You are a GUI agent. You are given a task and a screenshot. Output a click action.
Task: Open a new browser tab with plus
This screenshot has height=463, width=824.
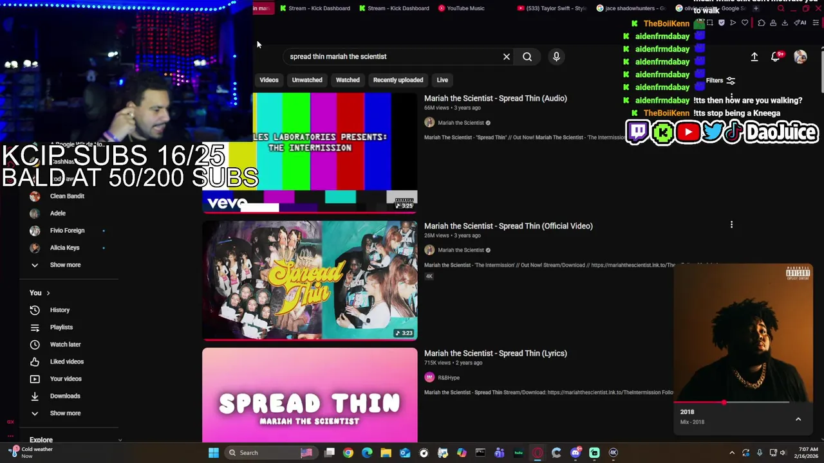[756, 8]
